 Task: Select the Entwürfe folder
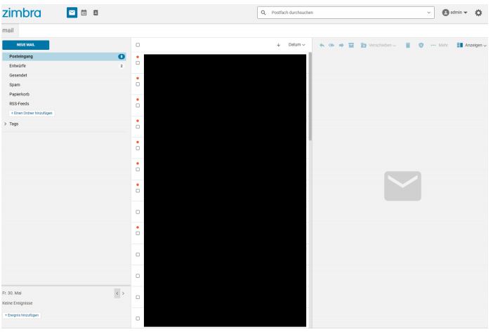click(64, 66)
